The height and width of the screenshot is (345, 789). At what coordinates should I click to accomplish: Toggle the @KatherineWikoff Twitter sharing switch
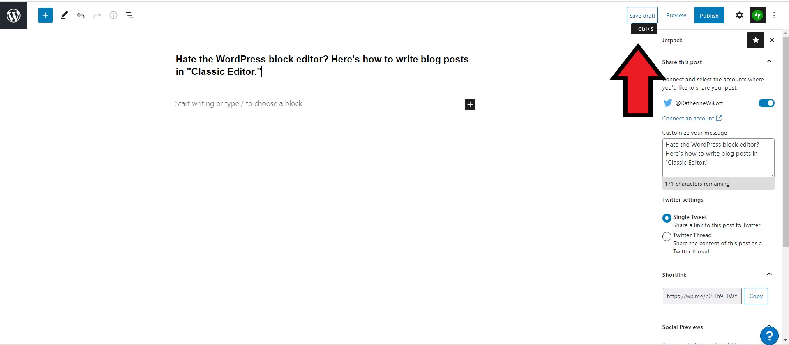click(766, 103)
